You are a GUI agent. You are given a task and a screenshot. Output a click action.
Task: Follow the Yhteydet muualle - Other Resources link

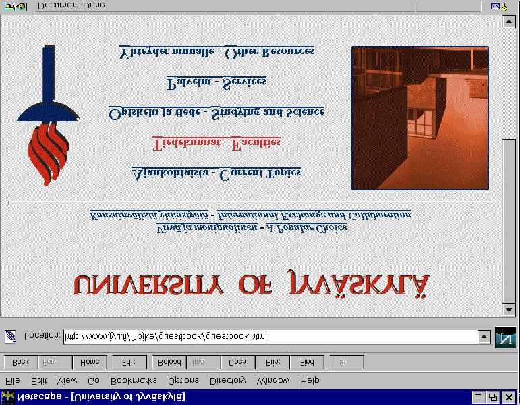(216, 53)
